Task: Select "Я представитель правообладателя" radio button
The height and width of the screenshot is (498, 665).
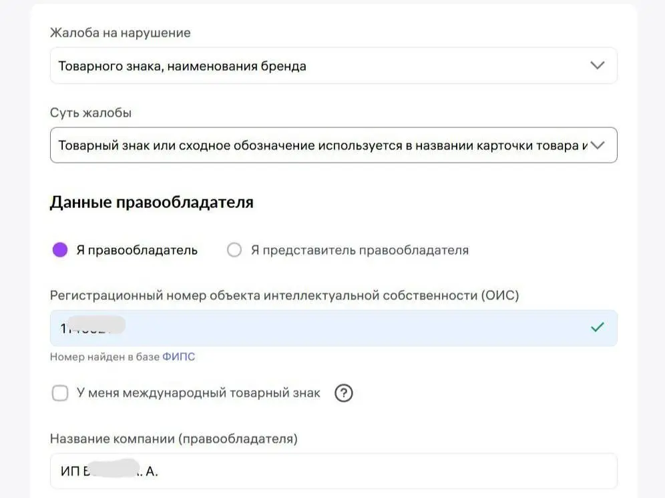Action: [x=234, y=250]
